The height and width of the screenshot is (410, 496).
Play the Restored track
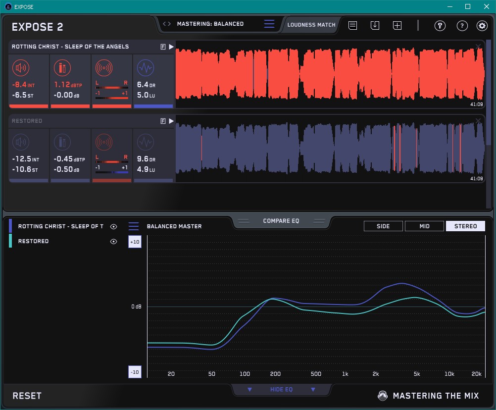(171, 121)
